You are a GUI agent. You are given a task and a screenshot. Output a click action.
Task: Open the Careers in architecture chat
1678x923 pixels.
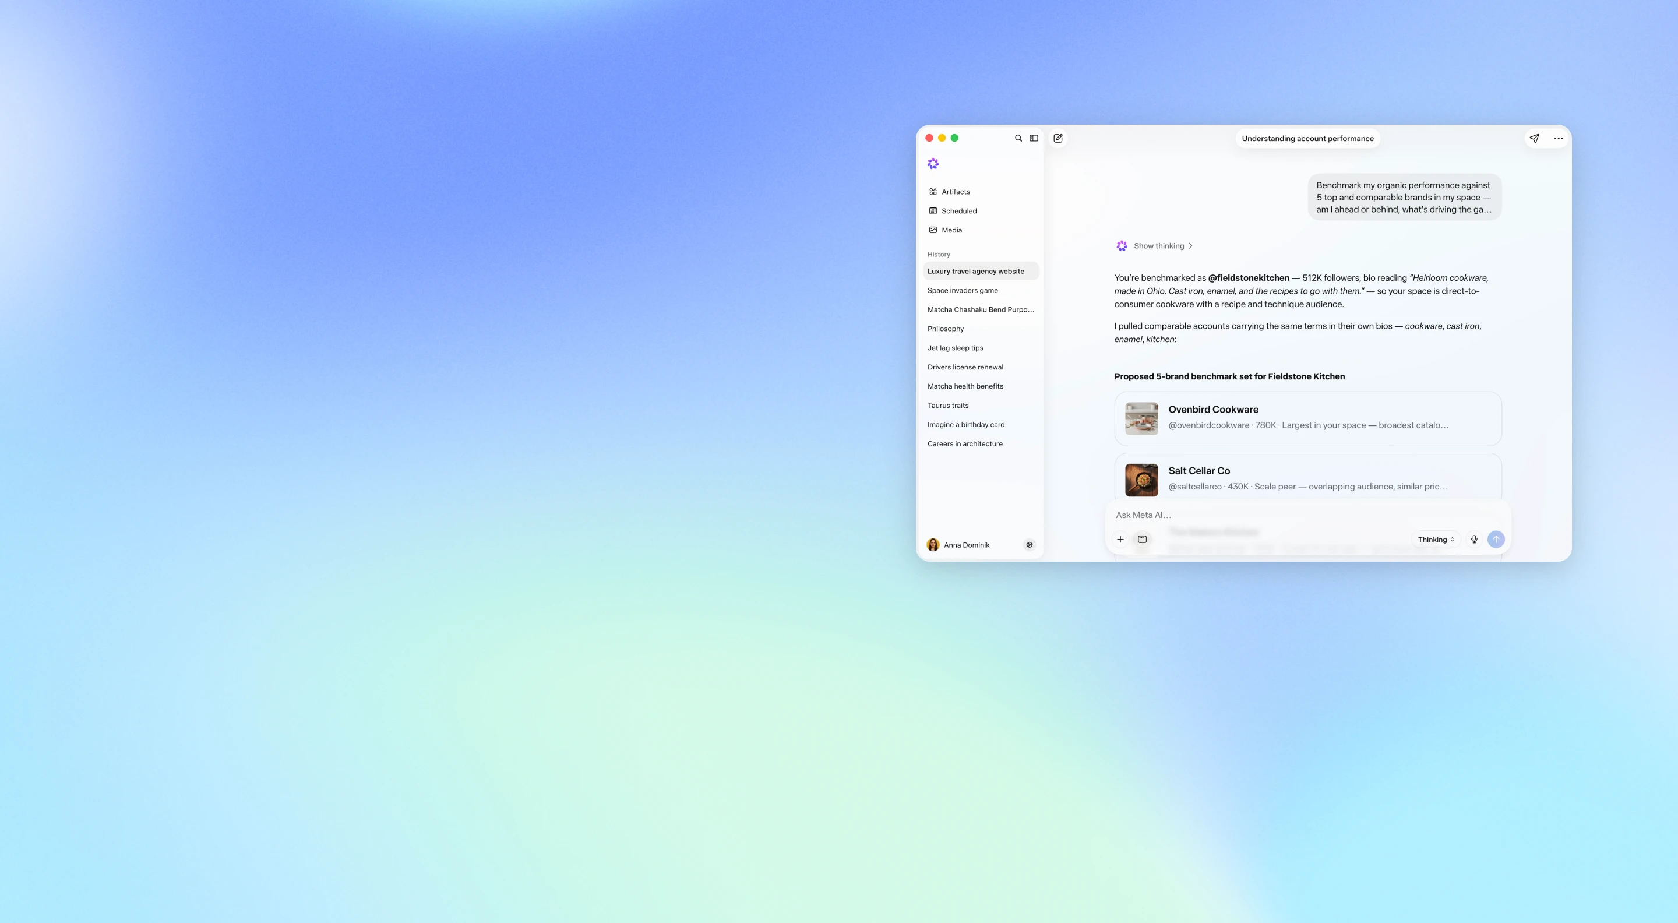point(981,443)
